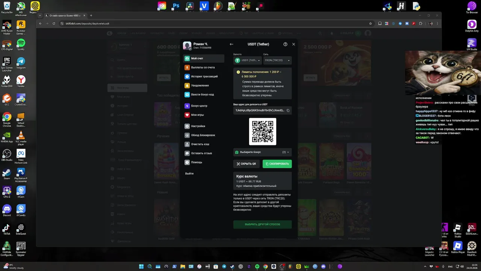Copy deposit address using the copy icon
Screen dimensions: 481x271
pyautogui.click(x=288, y=110)
